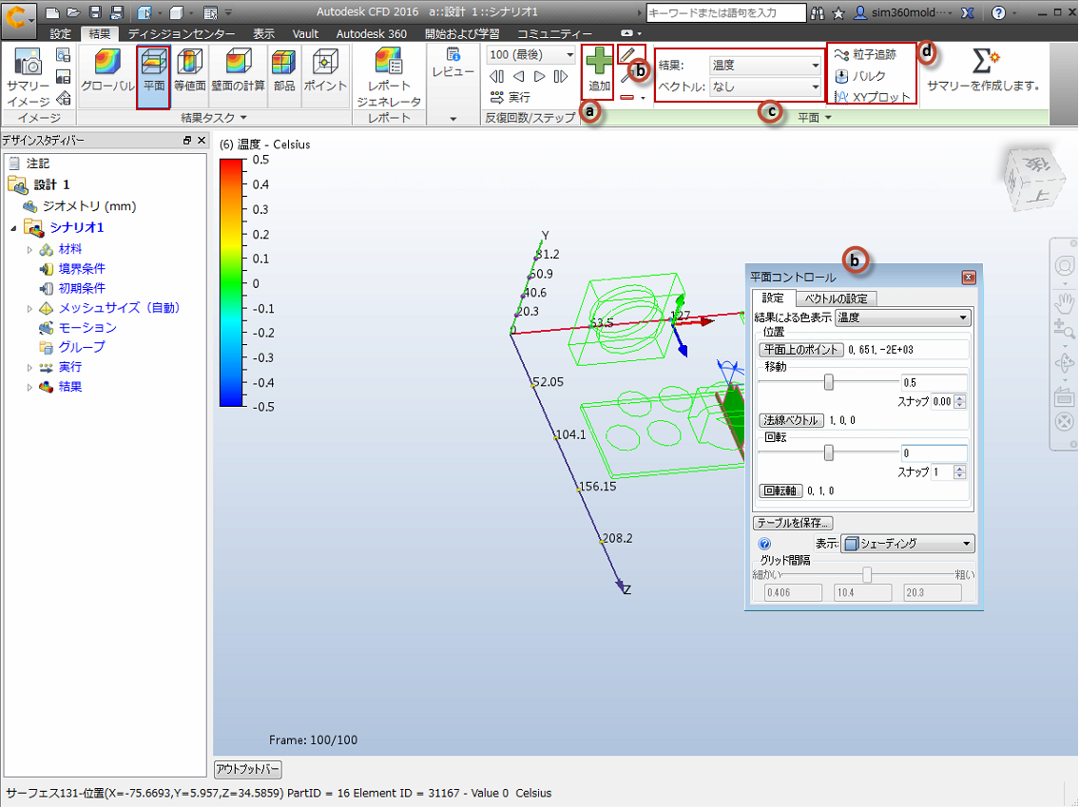Click the zoom navigation icon
The width and height of the screenshot is (1079, 807).
tap(1065, 329)
